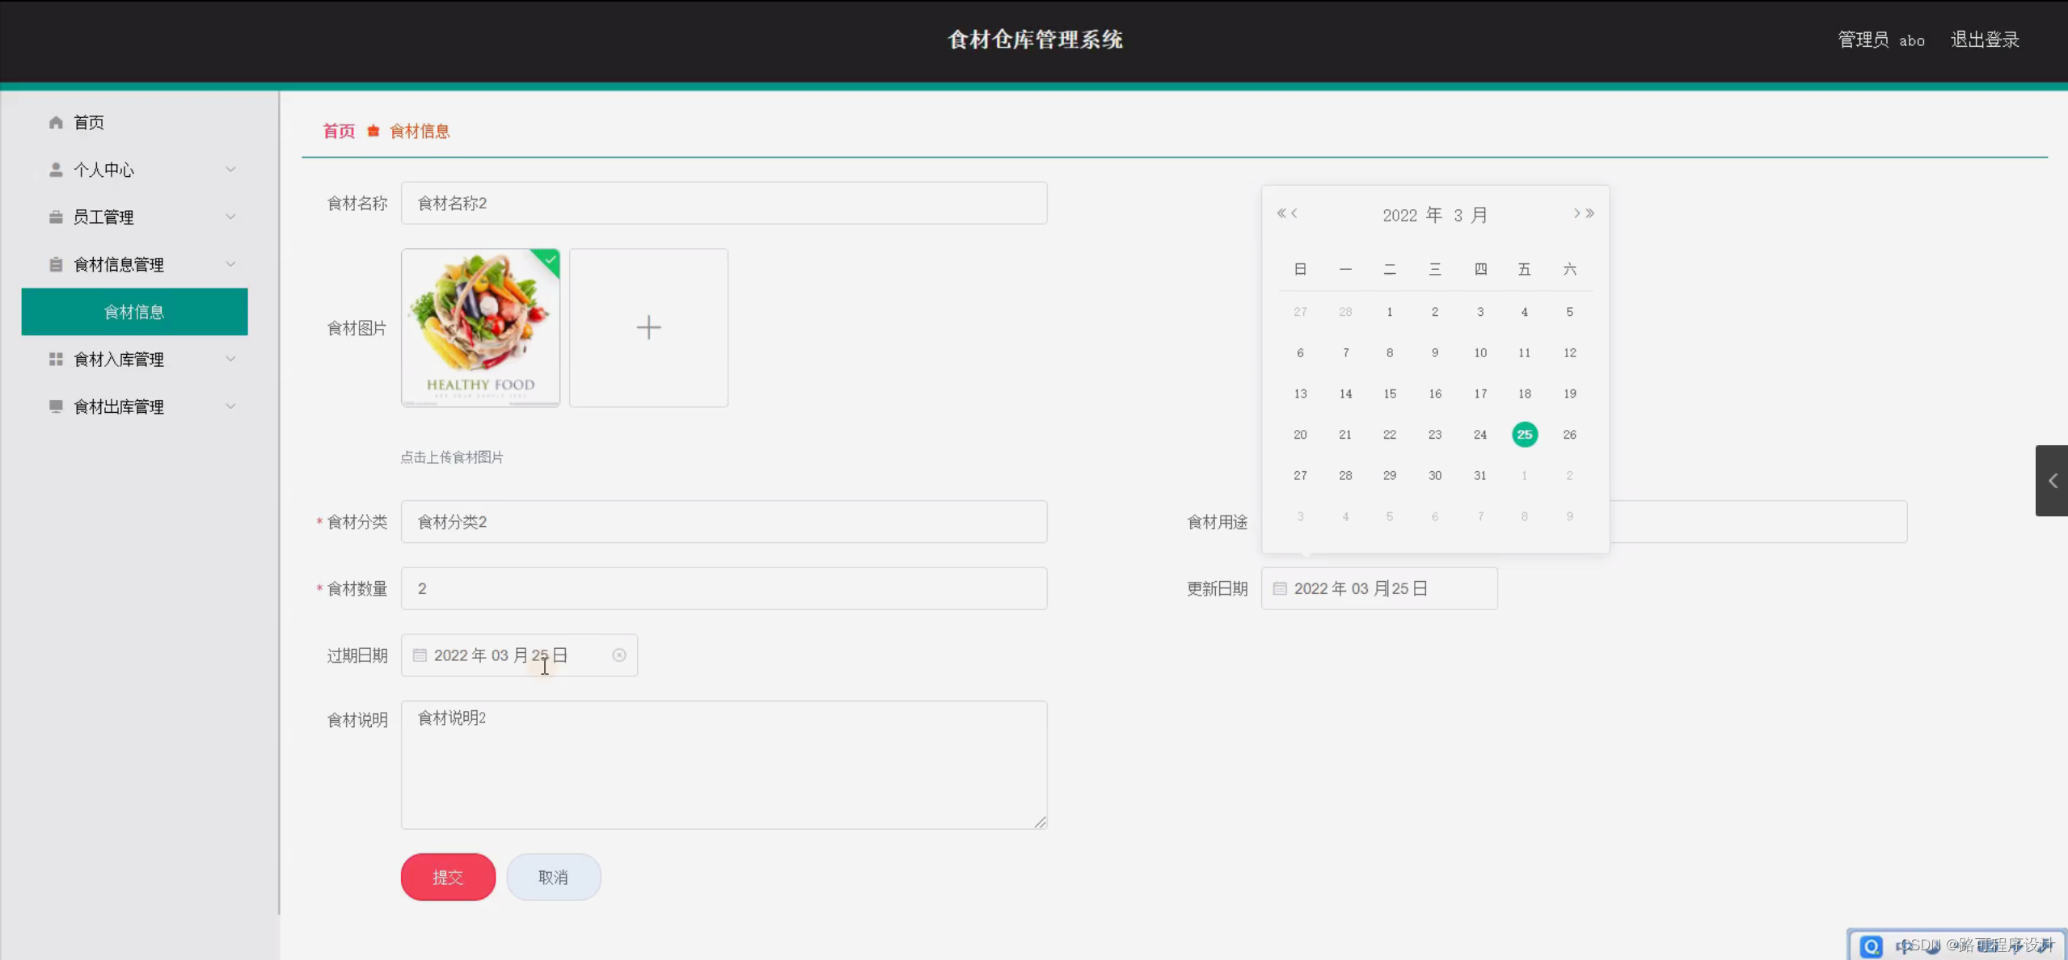Select the 食材信息 submenu item

click(134, 312)
